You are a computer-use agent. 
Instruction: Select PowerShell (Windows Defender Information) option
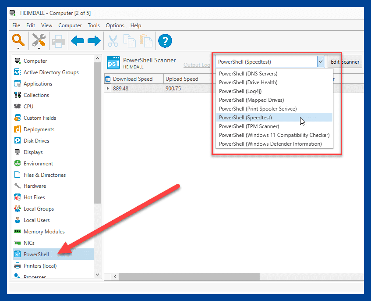tap(275, 144)
